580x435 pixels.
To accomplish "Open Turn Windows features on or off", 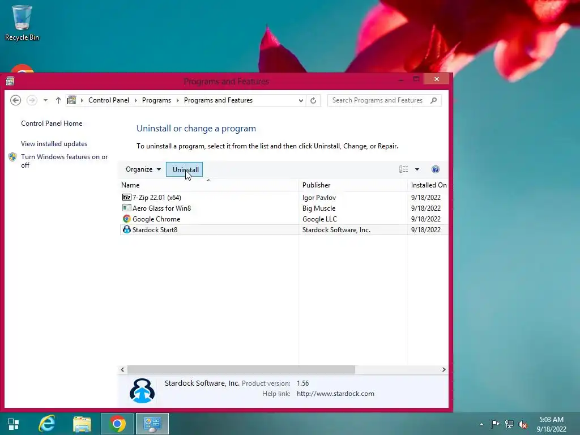I will (x=65, y=161).
